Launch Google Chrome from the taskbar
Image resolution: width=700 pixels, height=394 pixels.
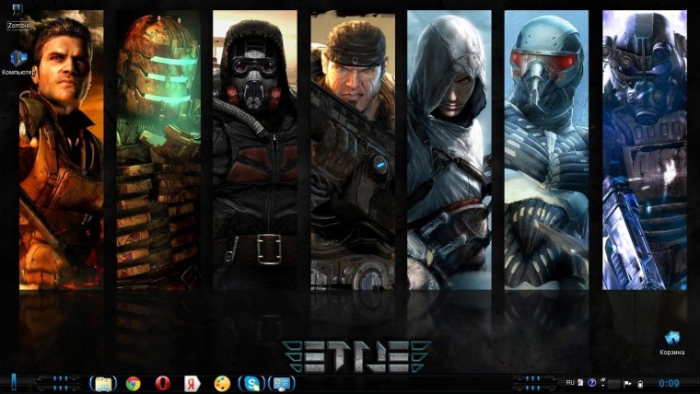(x=133, y=383)
